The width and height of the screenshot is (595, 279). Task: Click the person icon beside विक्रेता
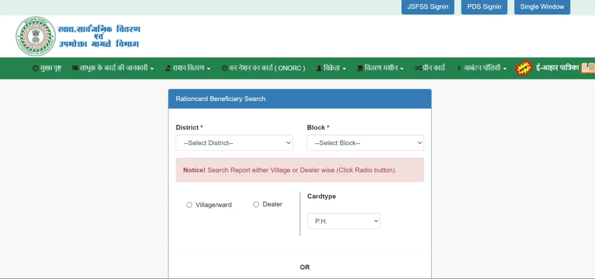click(318, 68)
